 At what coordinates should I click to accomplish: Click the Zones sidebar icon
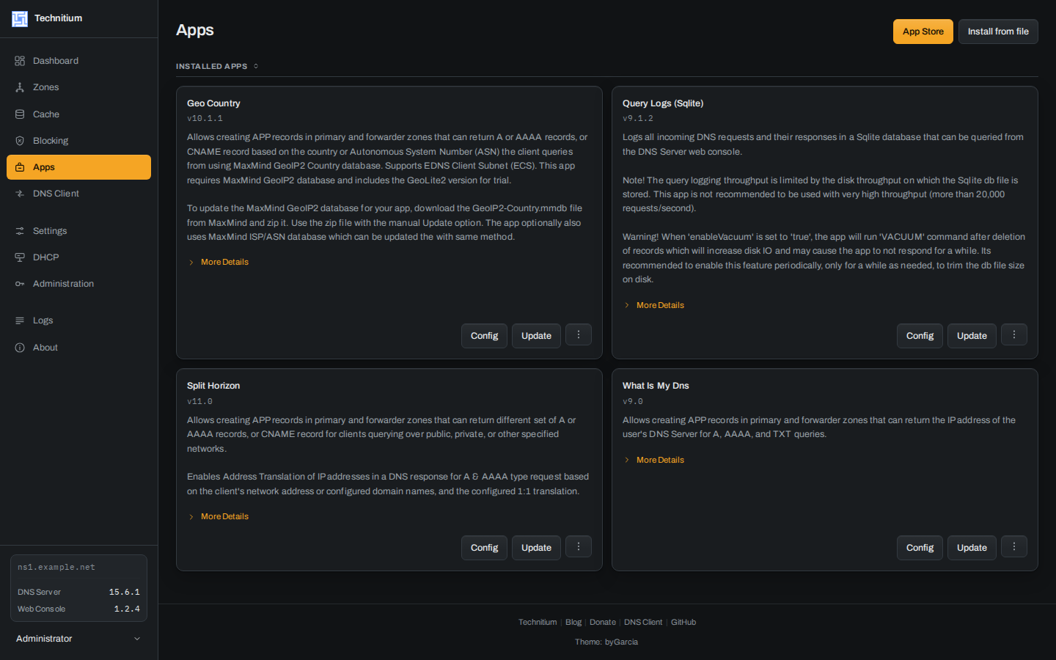click(20, 87)
